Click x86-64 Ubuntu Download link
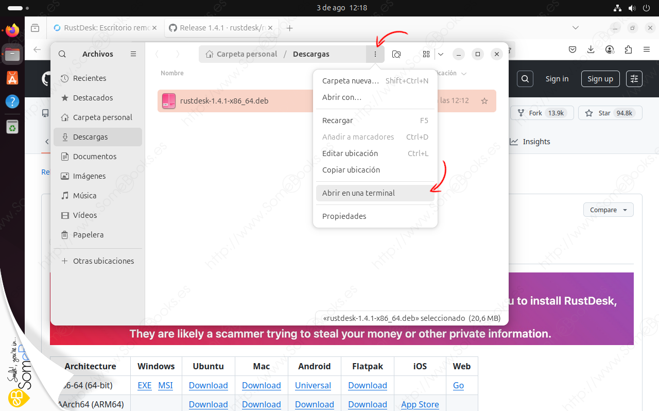Viewport: 659px width, 411px height. (209, 385)
